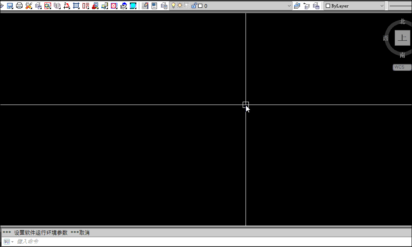
Task: Click the ByLayer white color swatch
Action: pos(328,6)
